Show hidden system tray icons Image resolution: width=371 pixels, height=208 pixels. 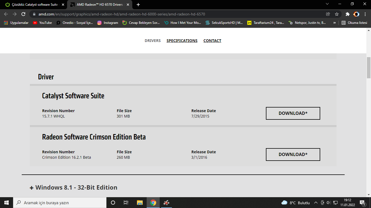tap(316, 203)
